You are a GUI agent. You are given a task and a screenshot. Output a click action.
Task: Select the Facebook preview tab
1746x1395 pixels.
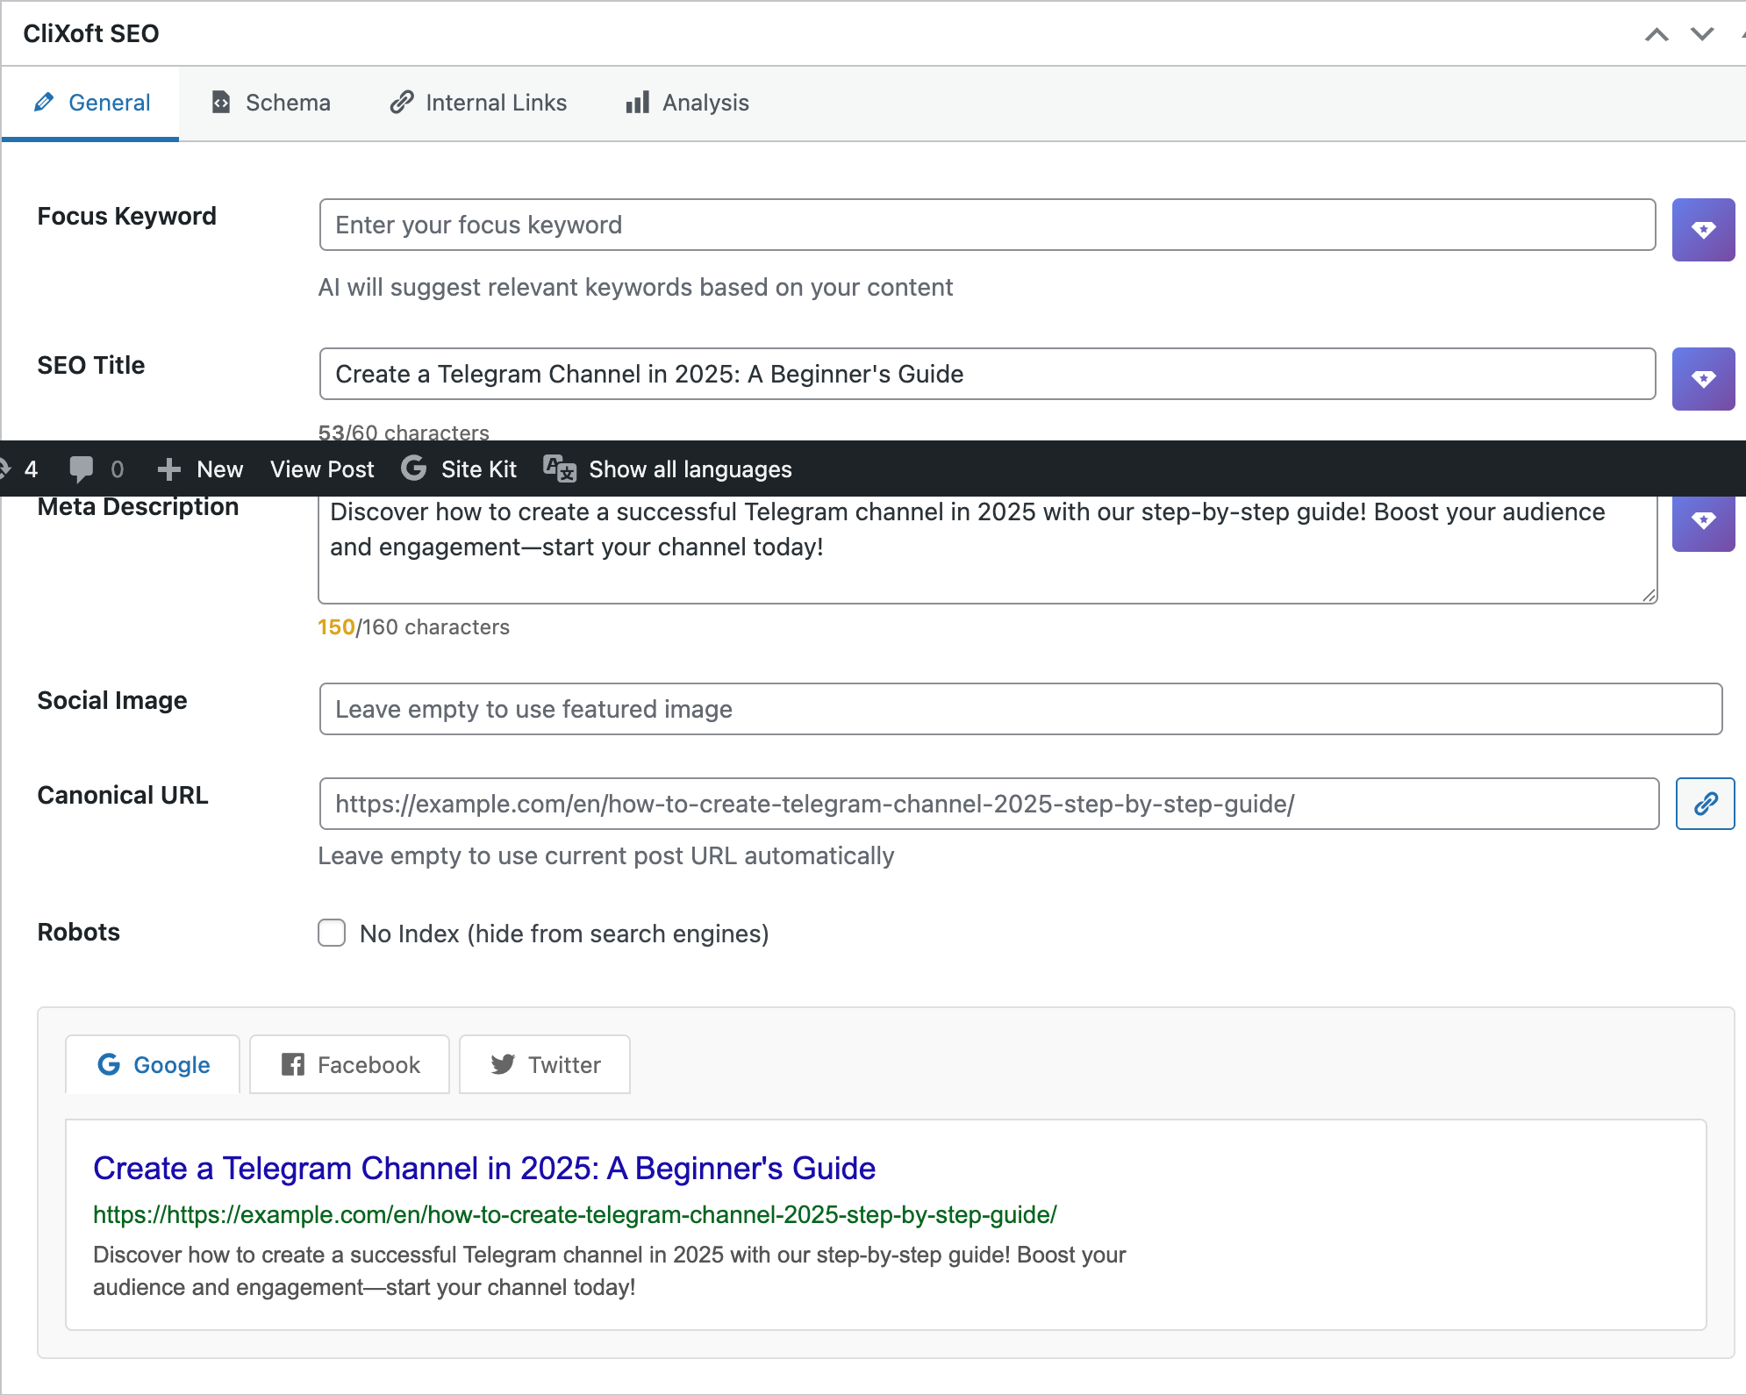click(x=350, y=1064)
